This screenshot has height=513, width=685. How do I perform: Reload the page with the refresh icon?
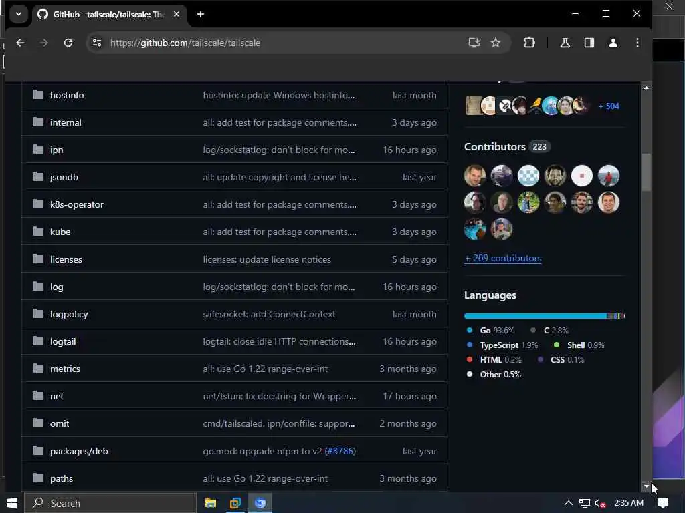point(68,43)
